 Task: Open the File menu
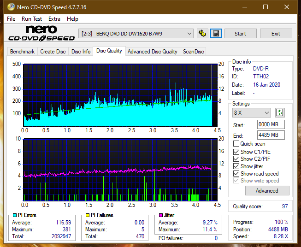[11, 19]
